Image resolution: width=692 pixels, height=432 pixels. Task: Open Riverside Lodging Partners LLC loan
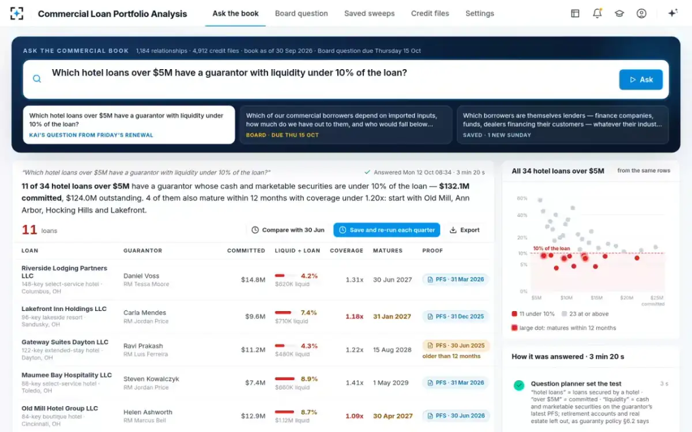click(64, 272)
